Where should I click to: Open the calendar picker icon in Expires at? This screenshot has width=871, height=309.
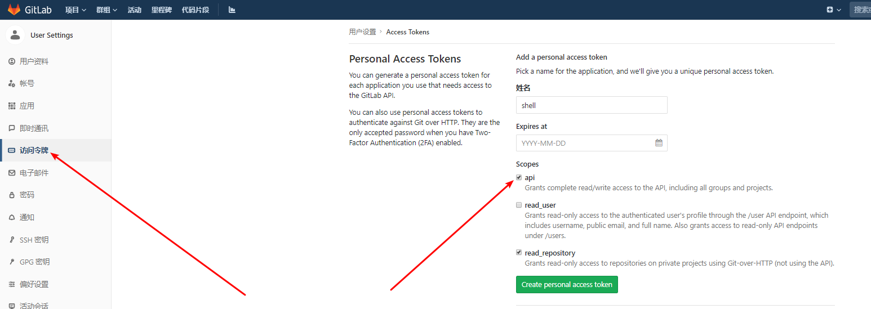659,143
